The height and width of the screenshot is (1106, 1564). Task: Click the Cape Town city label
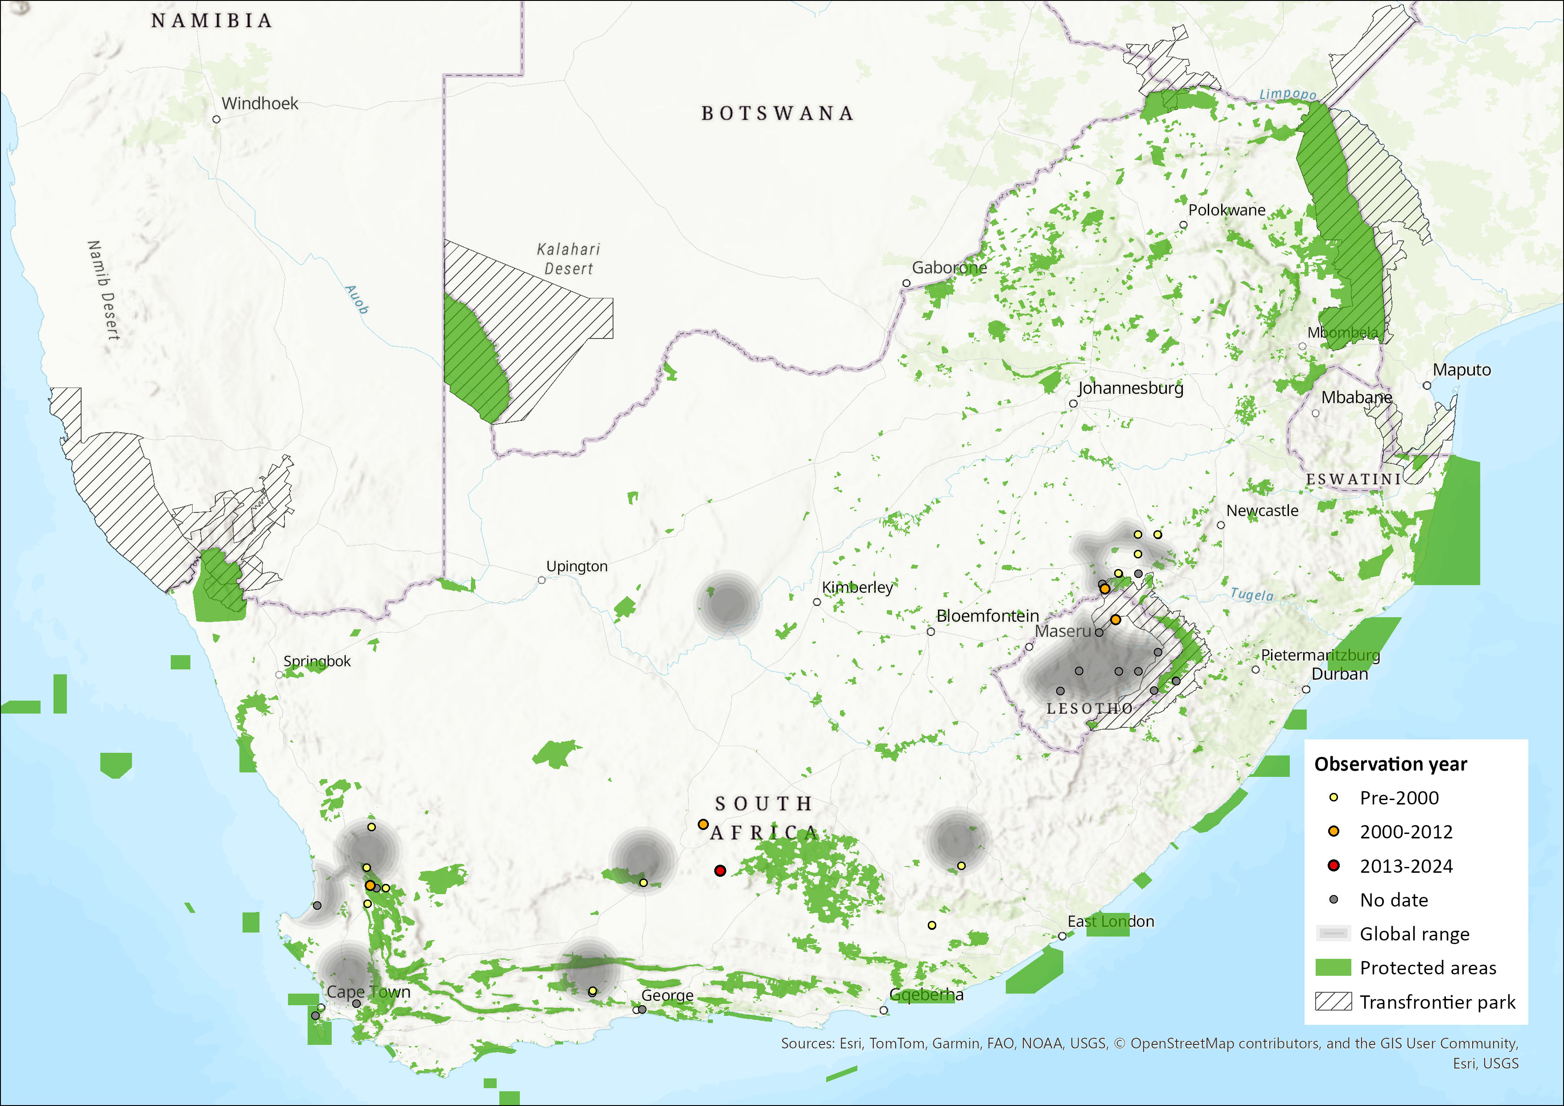point(369,991)
